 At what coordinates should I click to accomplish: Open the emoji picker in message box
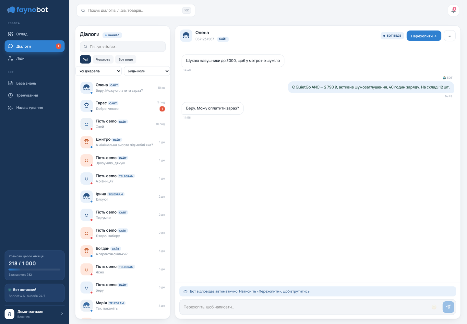434,307
